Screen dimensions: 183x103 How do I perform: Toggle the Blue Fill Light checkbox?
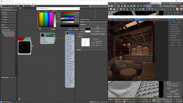click(x=170, y=27)
